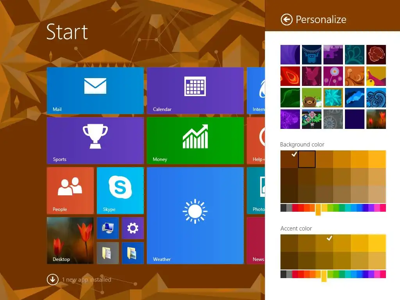Set accent hue strip to gray
The width and height of the screenshot is (400, 300).
(x=289, y=274)
